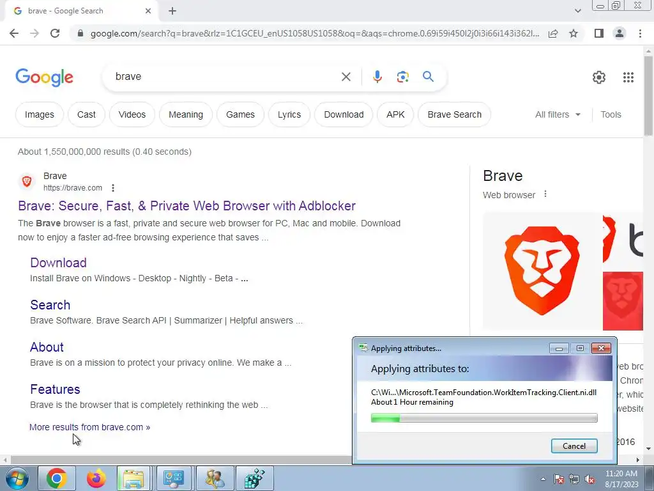Select the Images filter chip
The image size is (654, 491).
[x=39, y=114]
